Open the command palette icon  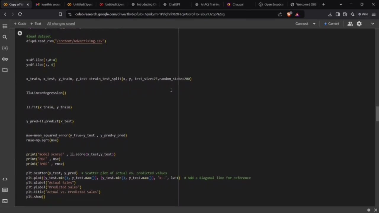[5, 190]
